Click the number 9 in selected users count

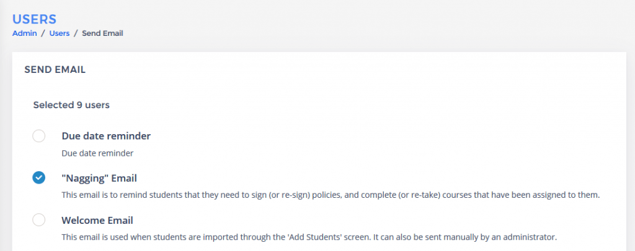coord(79,105)
